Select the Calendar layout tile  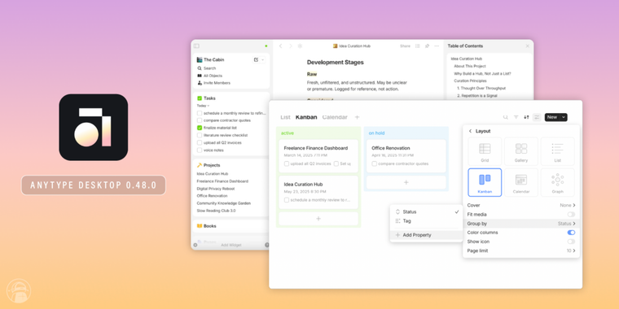[x=521, y=182]
